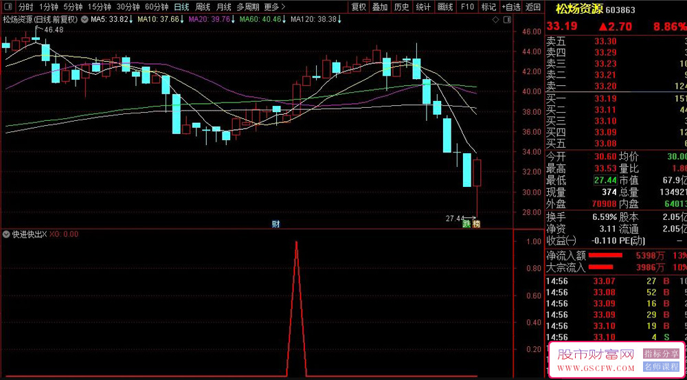Click the 快进快出X indicator name

point(30,234)
